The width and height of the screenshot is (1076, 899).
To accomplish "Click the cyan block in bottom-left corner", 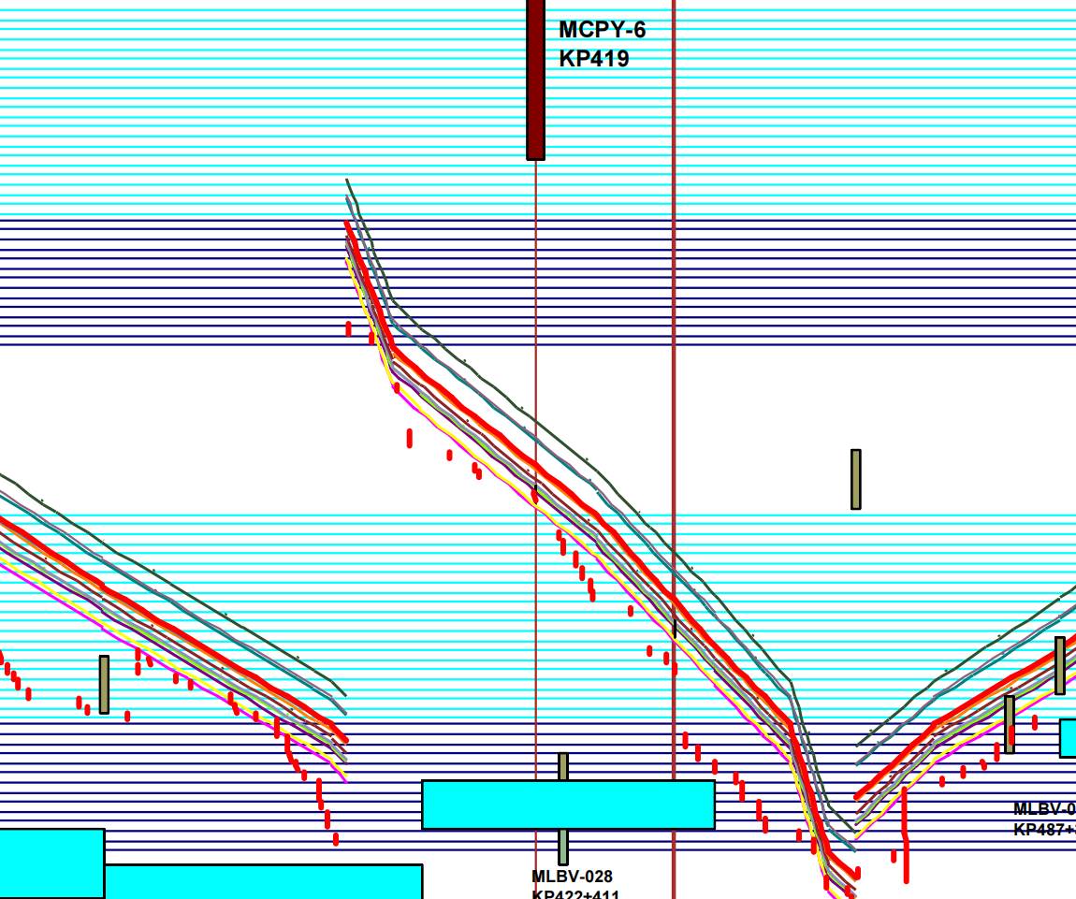I will pyautogui.click(x=51, y=863).
